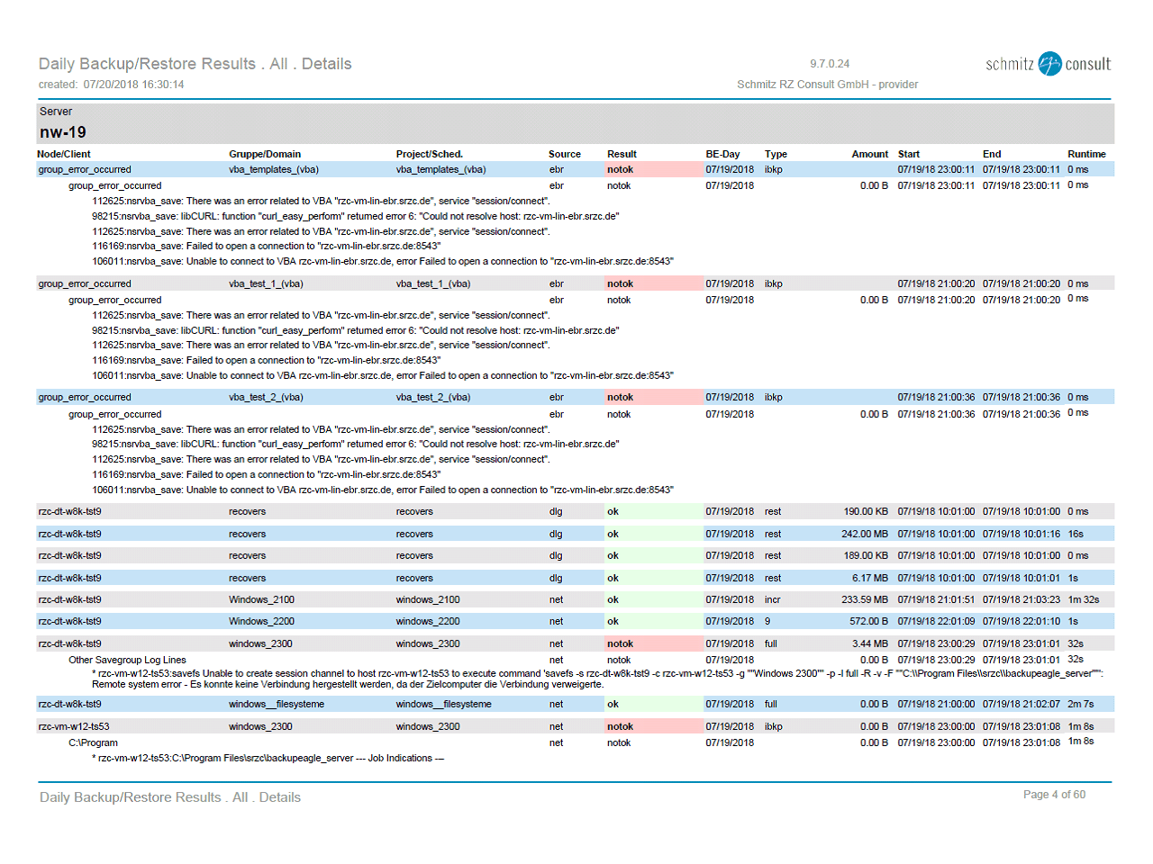Click amount 242.00 MB in recovers row

pyautogui.click(x=865, y=534)
